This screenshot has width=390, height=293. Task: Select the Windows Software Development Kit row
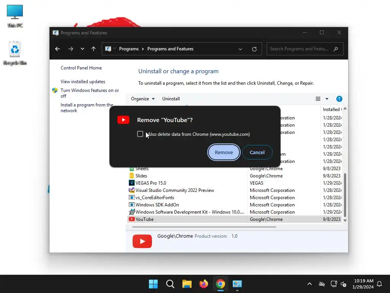(x=235, y=212)
